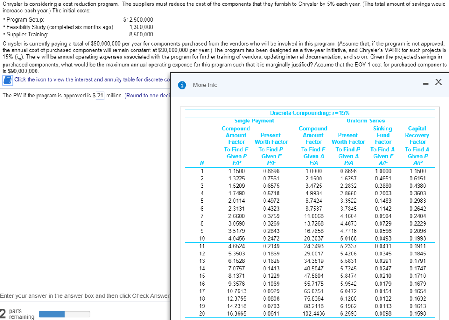Click the parts remaining progress bar
The image size is (449, 320).
64,314
